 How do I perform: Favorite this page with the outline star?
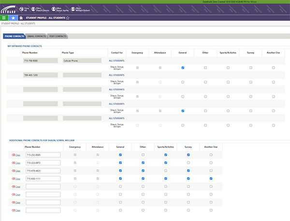[x=68, y=18]
